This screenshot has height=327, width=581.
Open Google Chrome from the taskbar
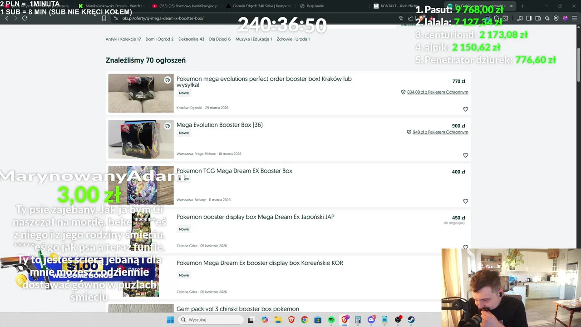coord(305,320)
